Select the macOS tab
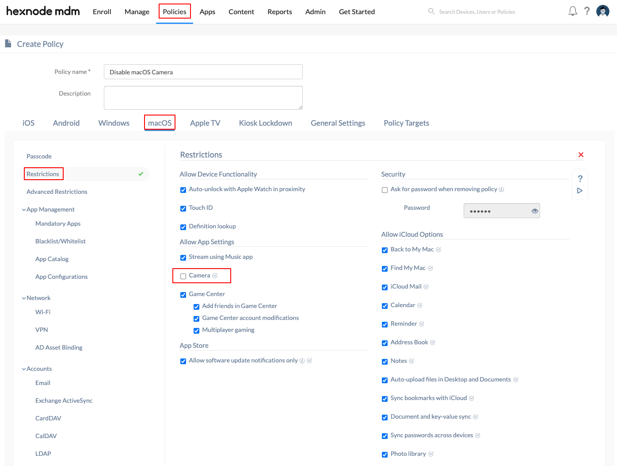The image size is (617, 466). 160,123
